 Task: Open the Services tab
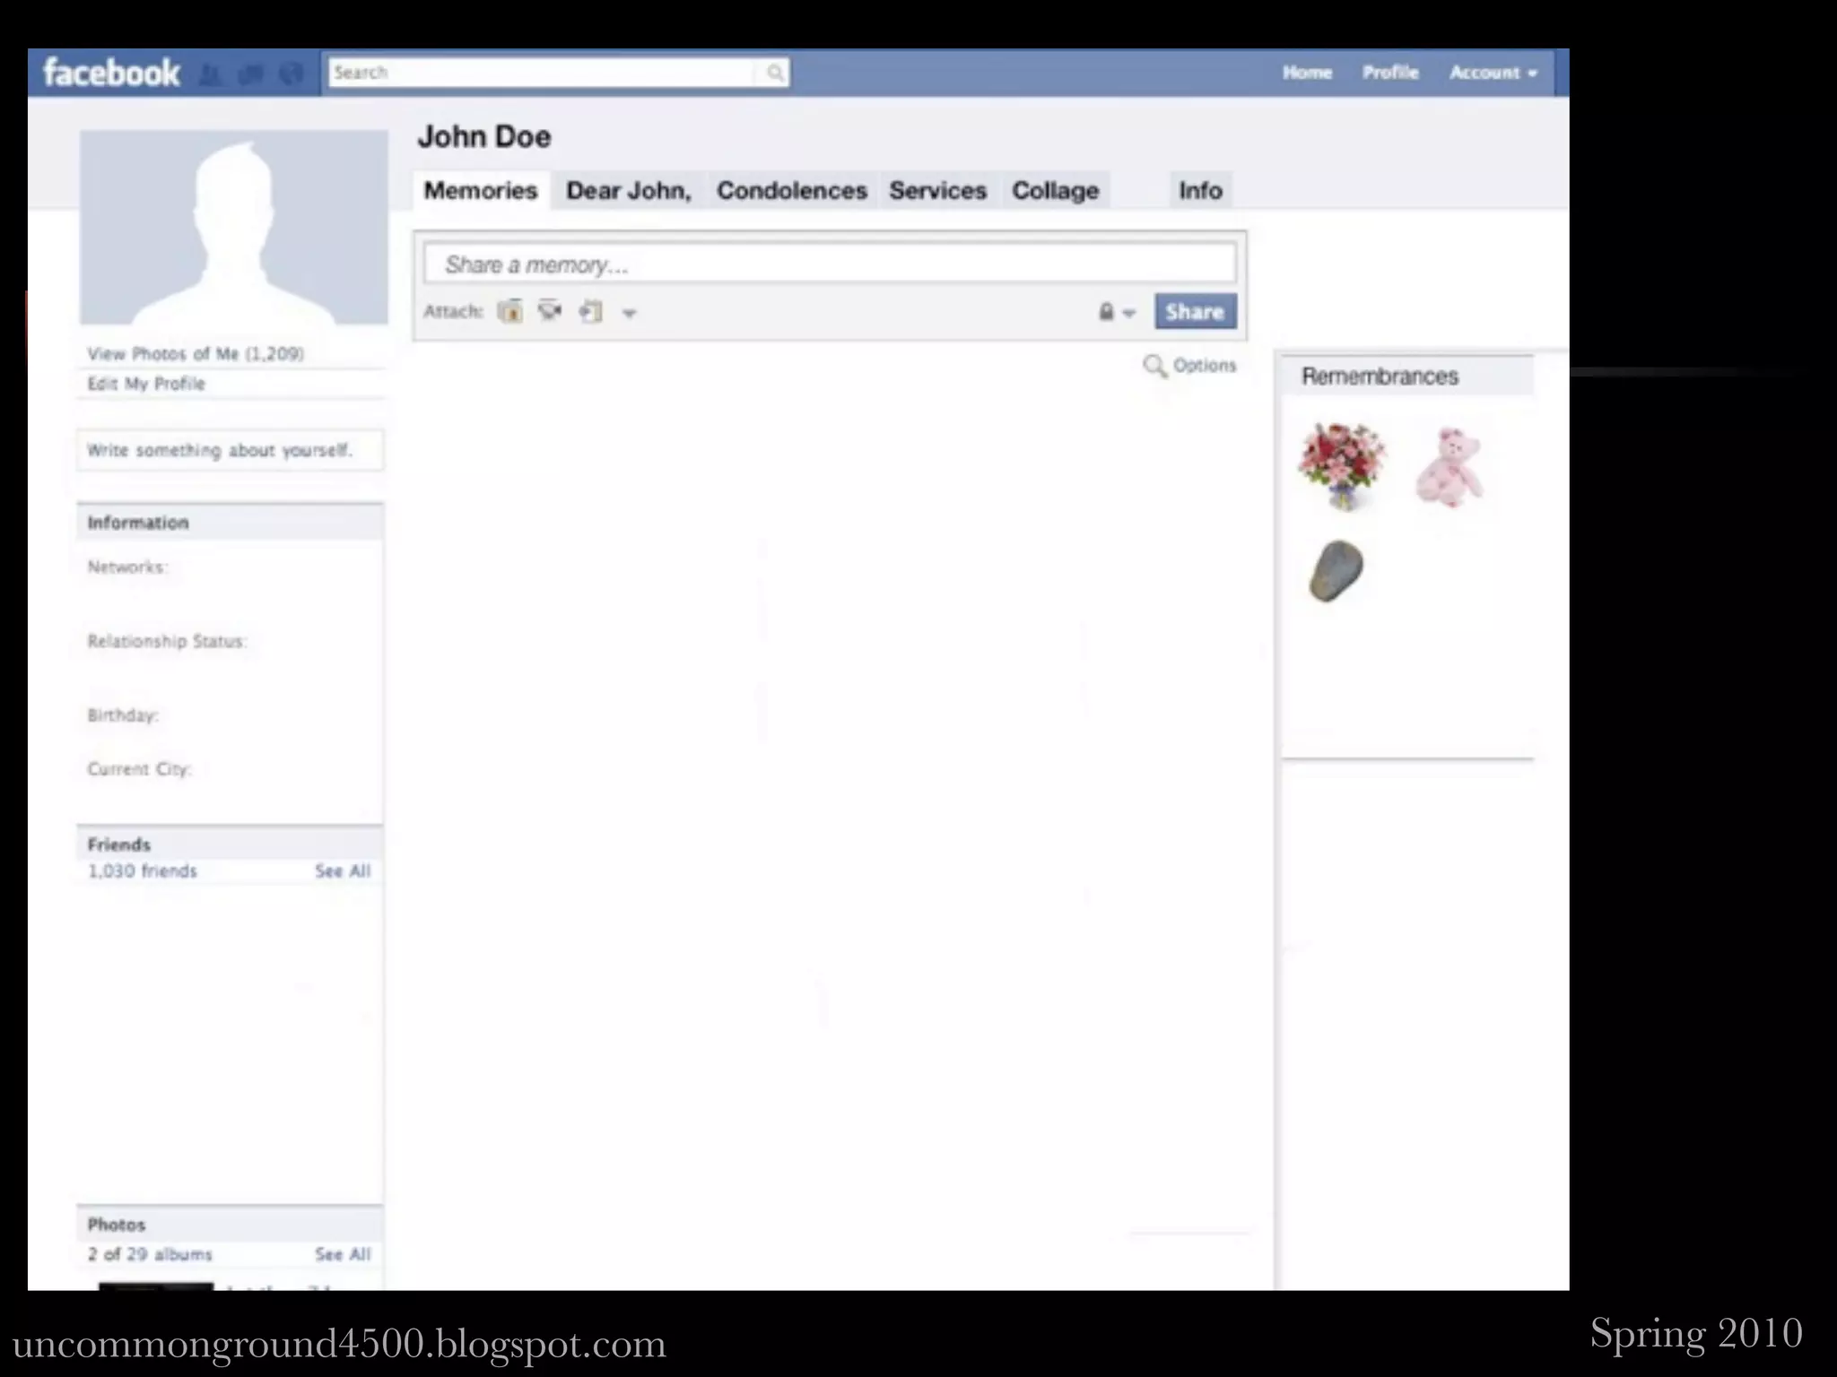point(937,191)
